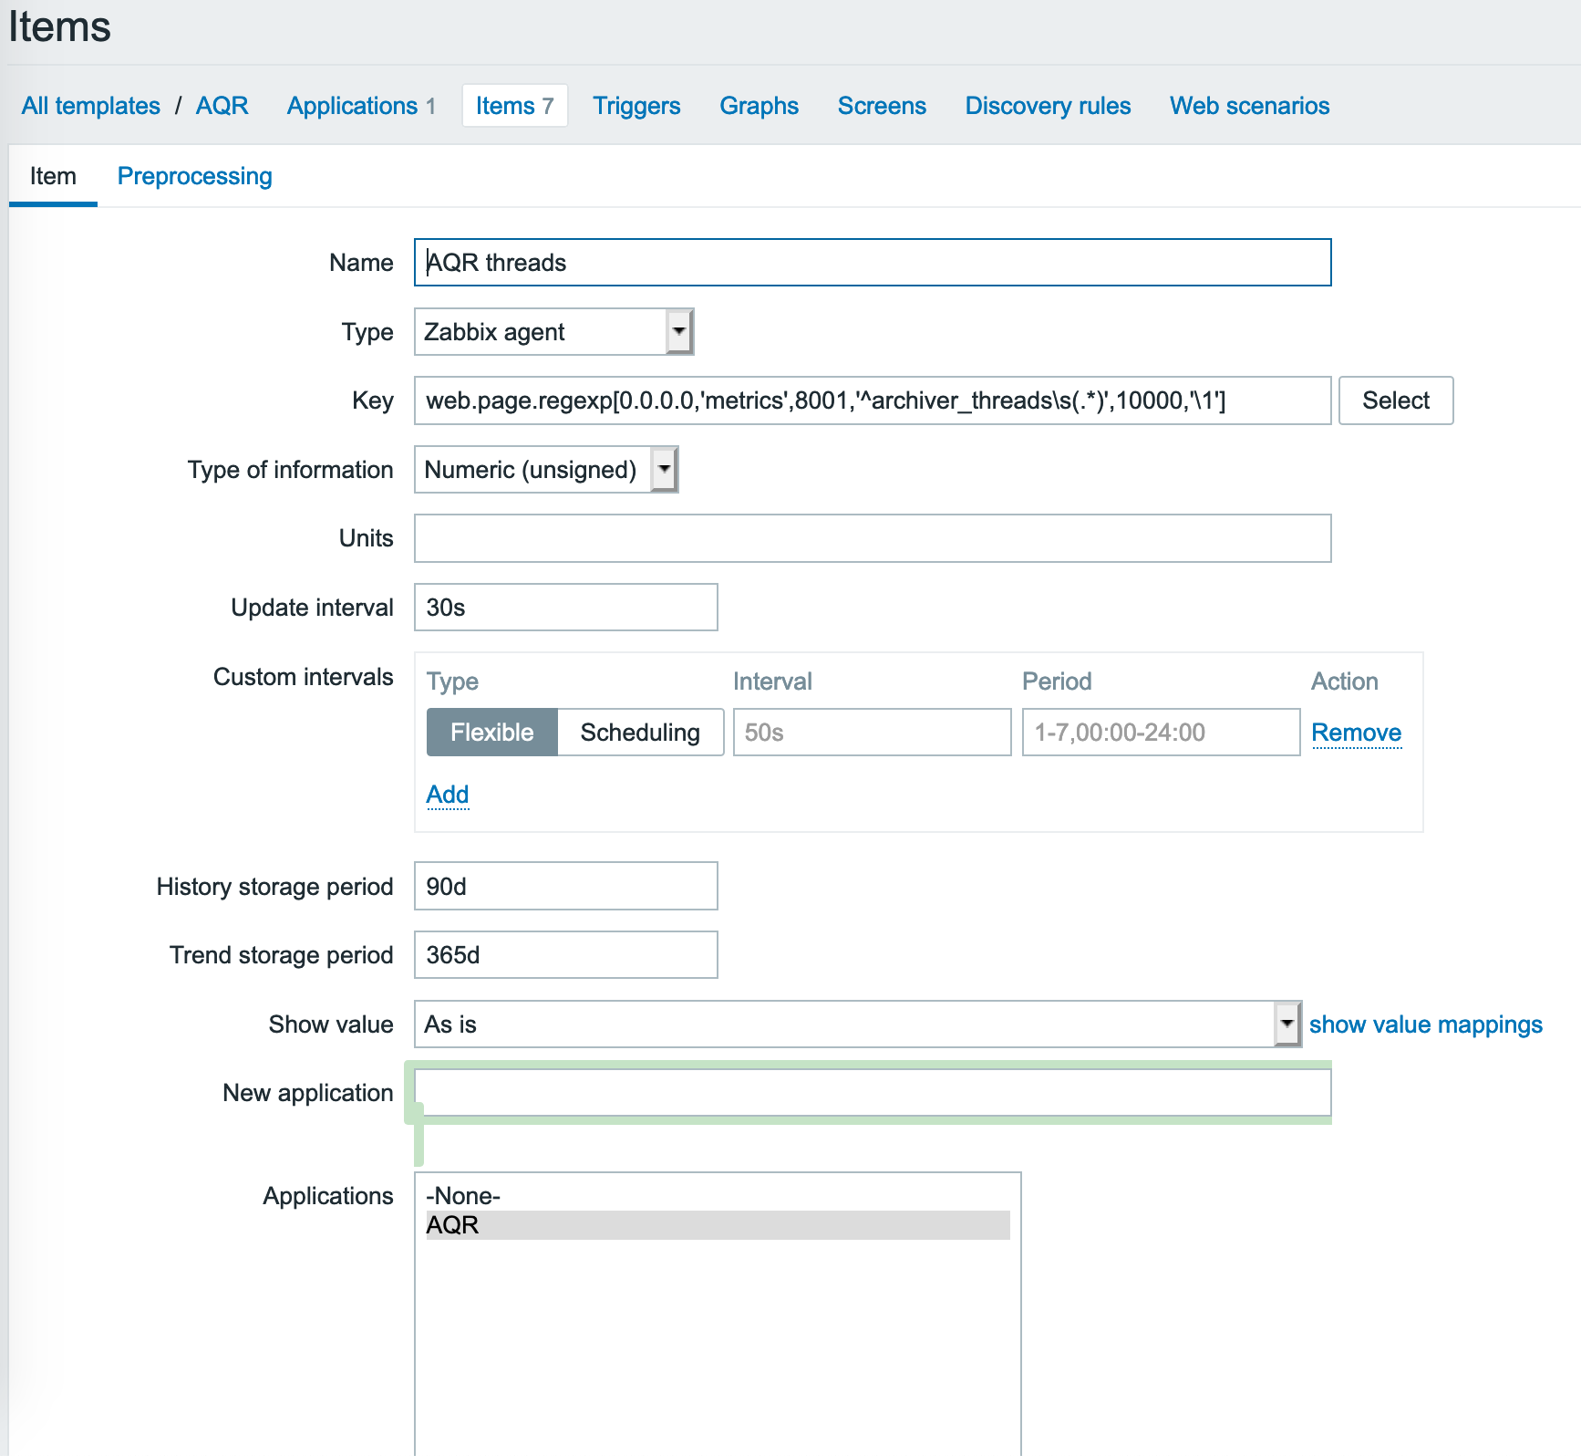Expand the Type of information dropdown

(545, 470)
